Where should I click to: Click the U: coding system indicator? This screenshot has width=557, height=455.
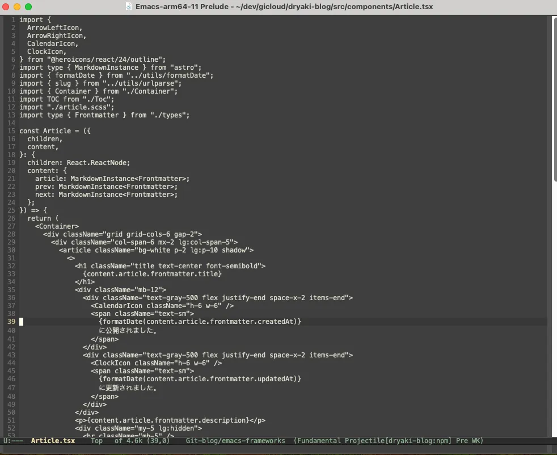click(x=7, y=441)
